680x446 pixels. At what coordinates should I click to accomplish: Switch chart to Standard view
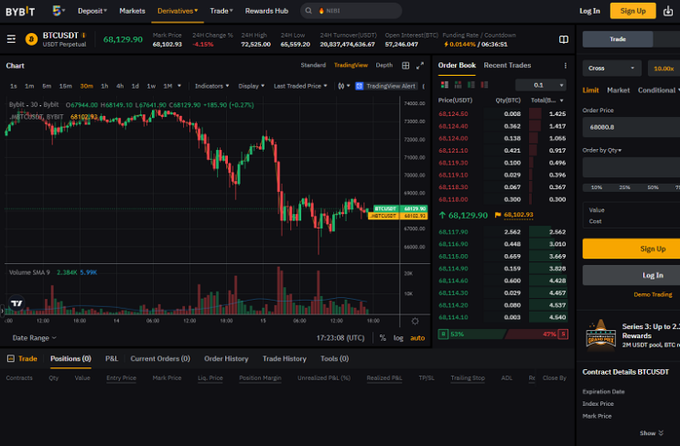click(313, 65)
